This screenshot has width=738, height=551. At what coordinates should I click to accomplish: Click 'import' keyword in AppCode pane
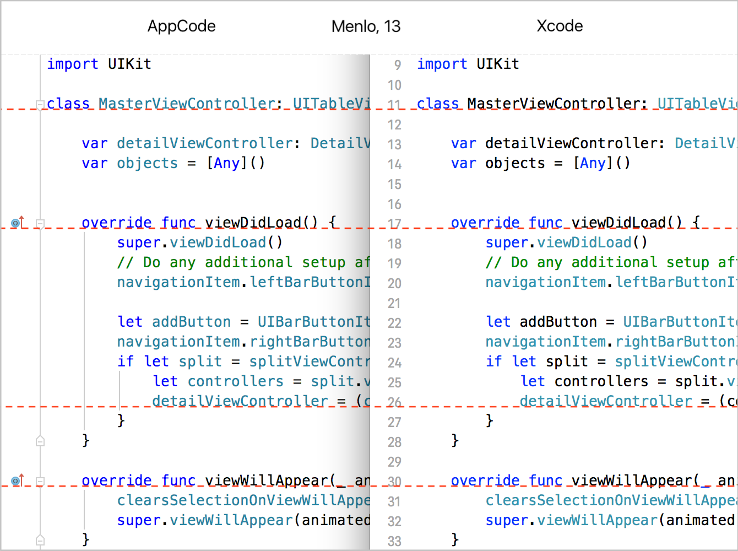[73, 64]
